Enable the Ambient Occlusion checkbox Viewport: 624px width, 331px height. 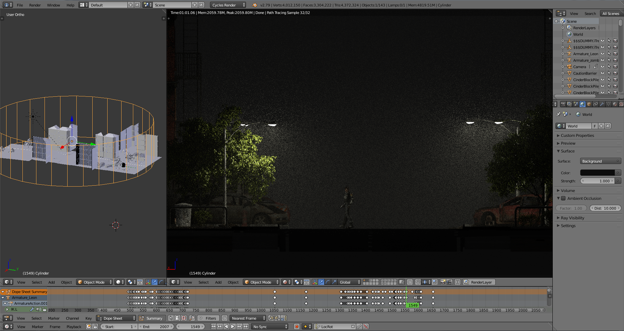click(563, 198)
